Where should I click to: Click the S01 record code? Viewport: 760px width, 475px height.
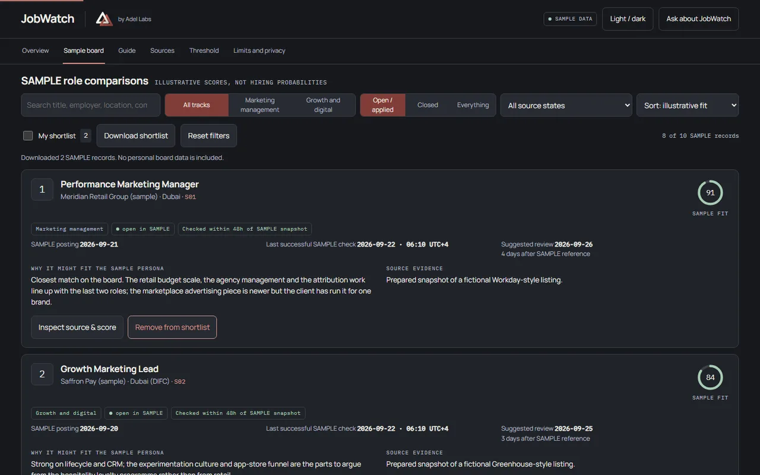[190, 197]
